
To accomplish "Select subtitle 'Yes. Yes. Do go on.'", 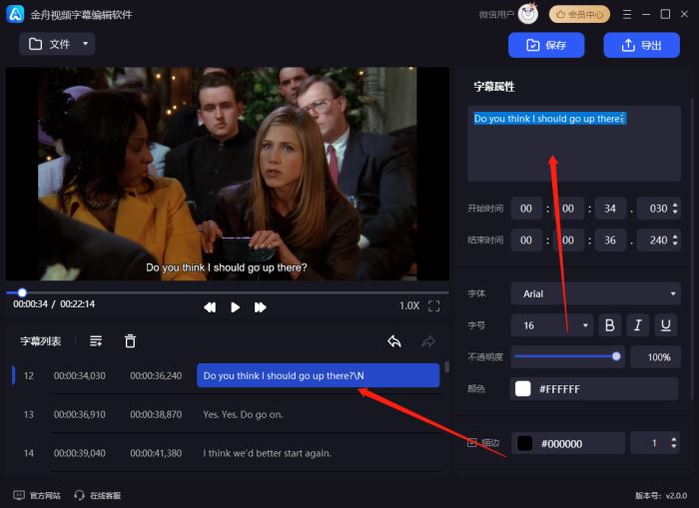I will 243,414.
